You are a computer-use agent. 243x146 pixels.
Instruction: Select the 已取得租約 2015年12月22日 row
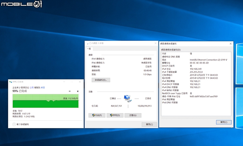196,75
